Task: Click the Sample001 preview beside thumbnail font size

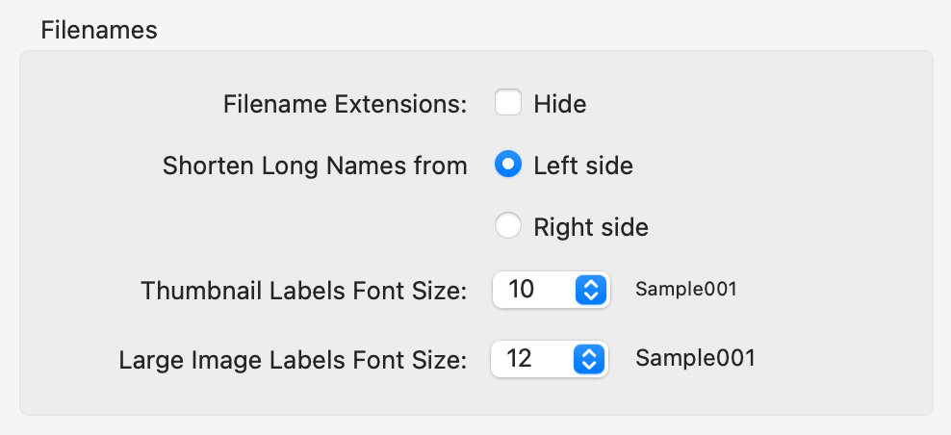Action: [x=686, y=289]
